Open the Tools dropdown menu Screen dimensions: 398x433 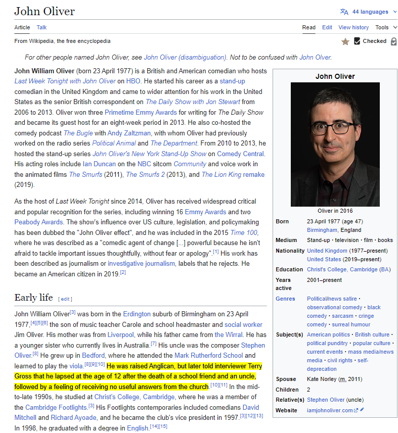[x=386, y=27]
